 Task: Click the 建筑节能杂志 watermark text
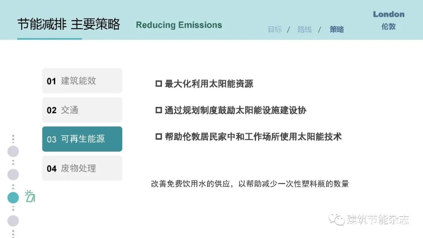(x=378, y=220)
